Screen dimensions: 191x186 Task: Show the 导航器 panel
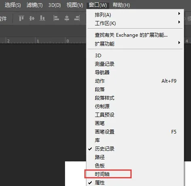pyautogui.click(x=135, y=73)
